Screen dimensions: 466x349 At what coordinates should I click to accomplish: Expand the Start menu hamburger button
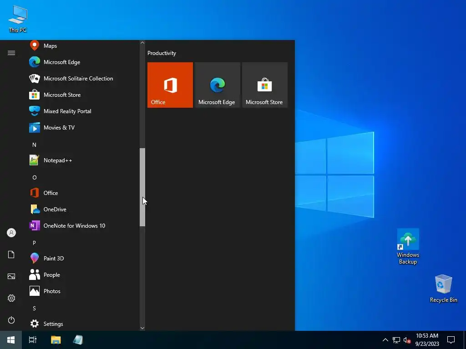[x=11, y=53]
